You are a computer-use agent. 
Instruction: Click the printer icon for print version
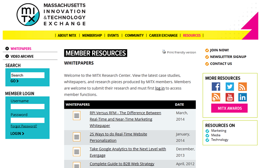[x=164, y=52]
